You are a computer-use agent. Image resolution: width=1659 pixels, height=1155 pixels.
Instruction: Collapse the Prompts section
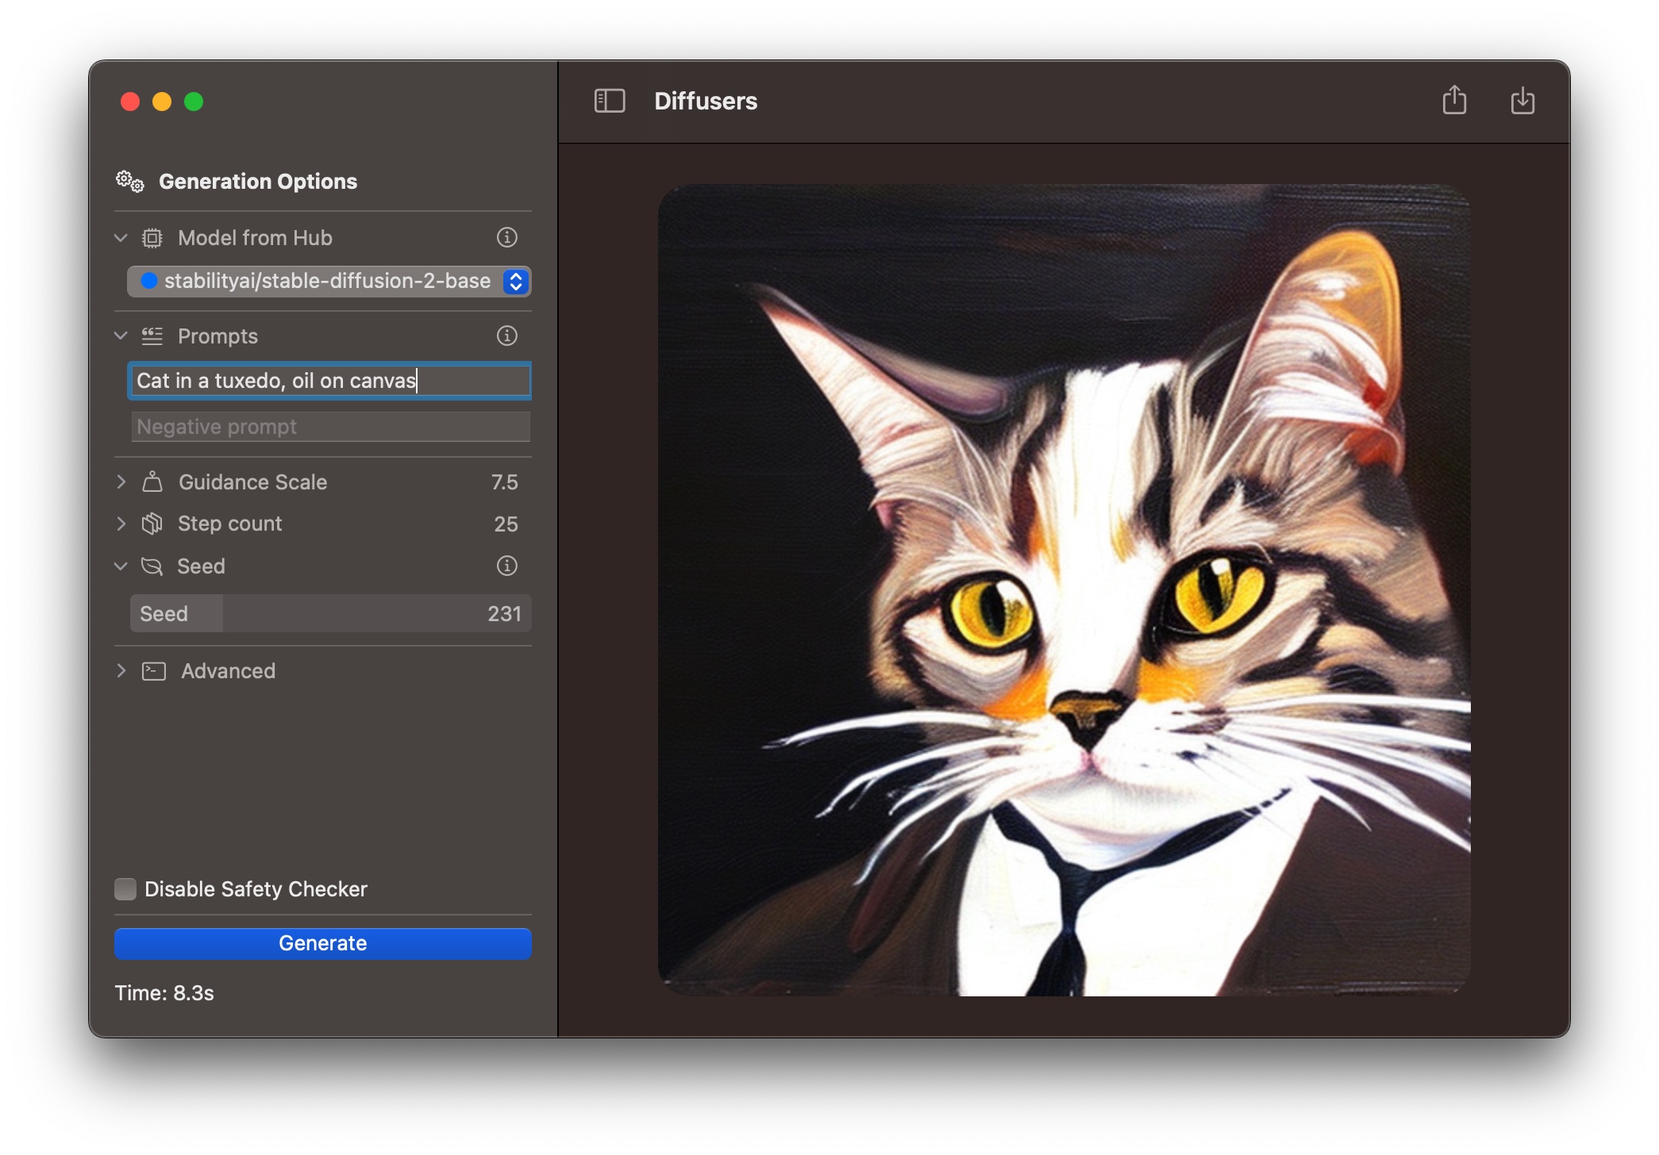click(x=121, y=336)
